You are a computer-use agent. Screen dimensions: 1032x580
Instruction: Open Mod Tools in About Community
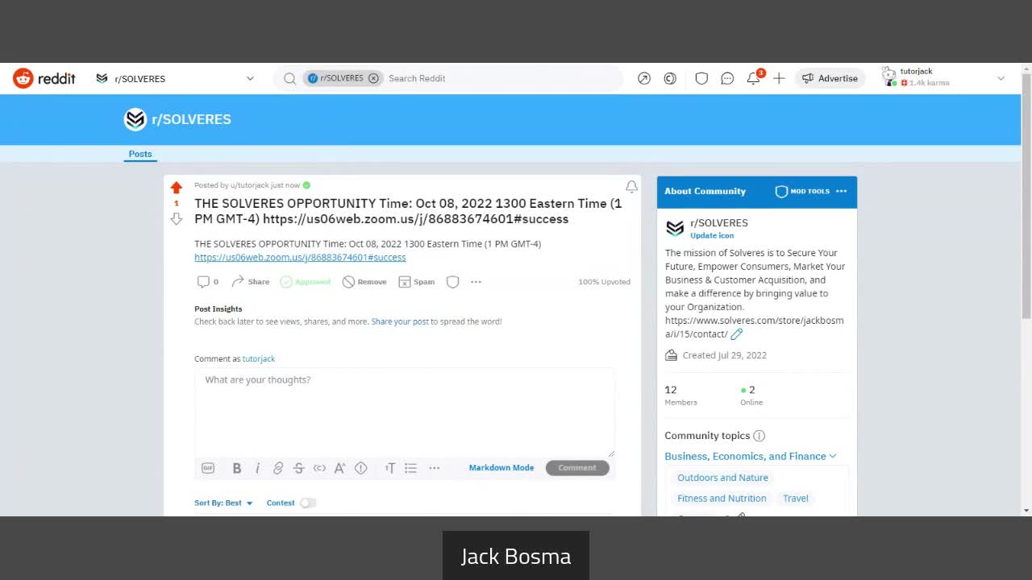(802, 191)
